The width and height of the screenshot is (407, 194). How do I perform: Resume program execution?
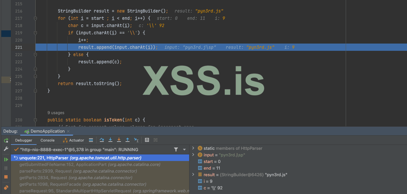pos(6,159)
